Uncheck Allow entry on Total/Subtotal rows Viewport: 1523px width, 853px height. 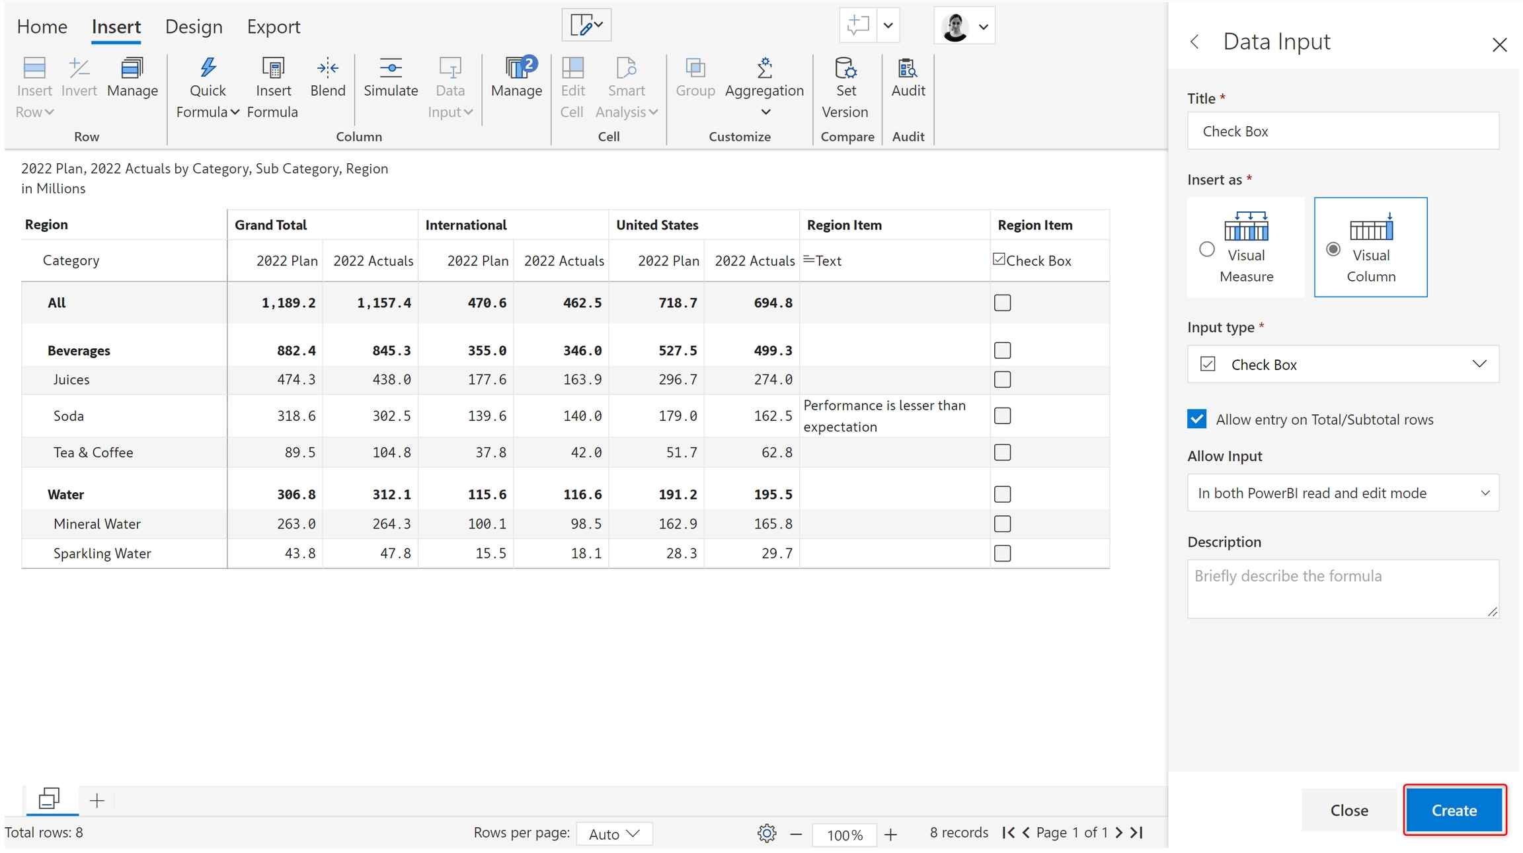(x=1196, y=419)
